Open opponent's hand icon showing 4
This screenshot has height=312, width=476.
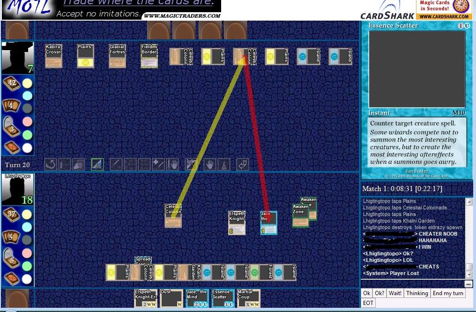[x=12, y=105]
